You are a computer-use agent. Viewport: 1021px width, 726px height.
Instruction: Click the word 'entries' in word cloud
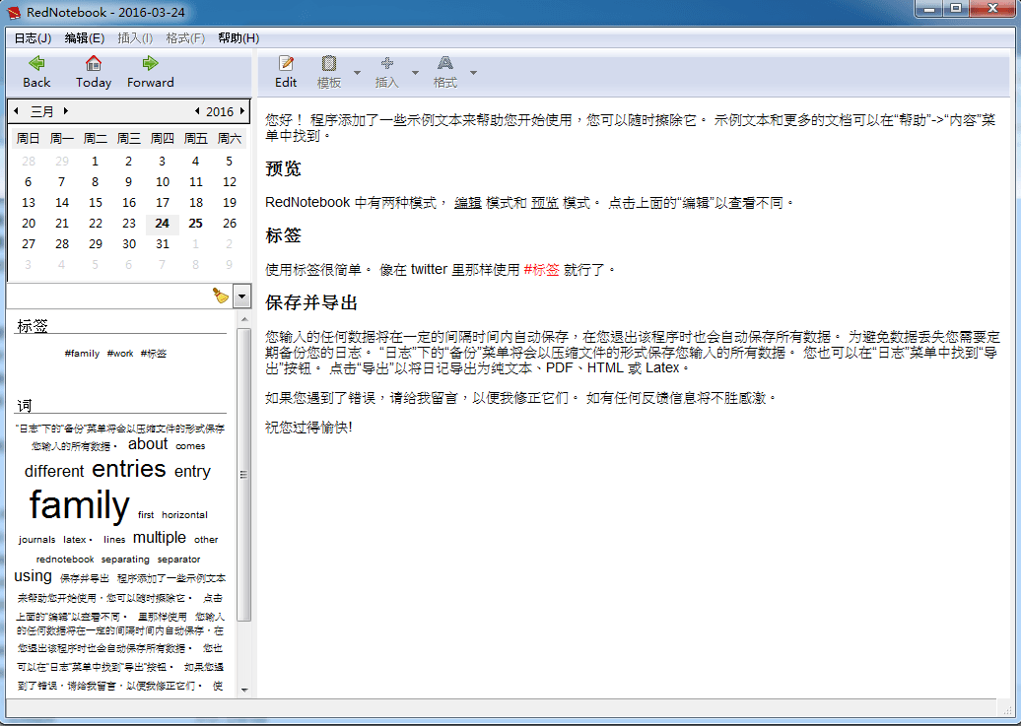[x=129, y=469]
